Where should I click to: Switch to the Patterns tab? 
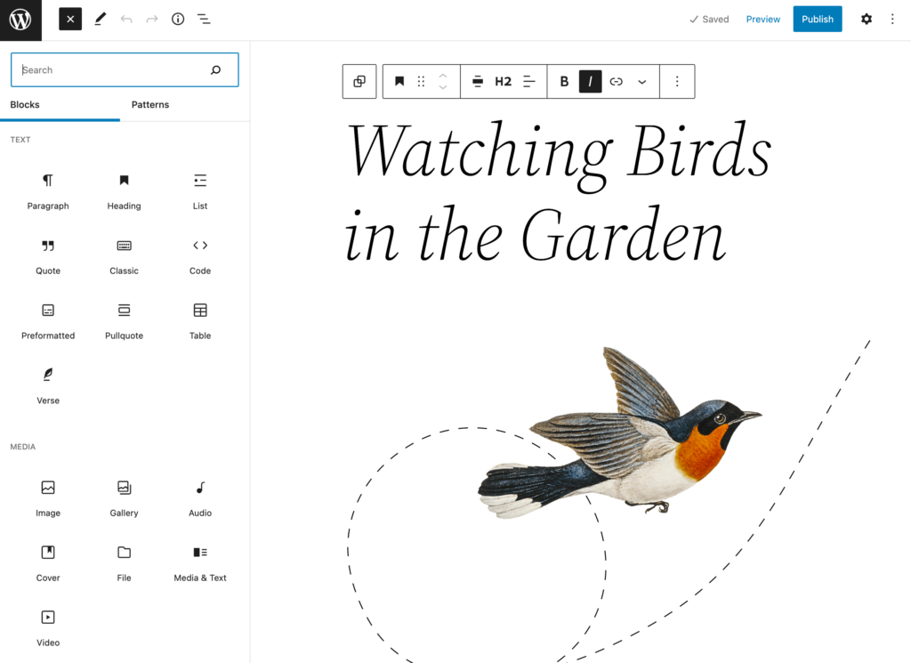pos(149,104)
